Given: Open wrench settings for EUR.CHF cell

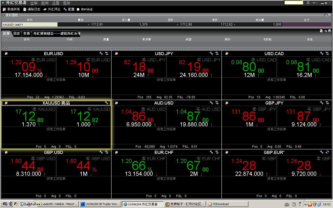Looking at the screenshot, I should (211, 152).
